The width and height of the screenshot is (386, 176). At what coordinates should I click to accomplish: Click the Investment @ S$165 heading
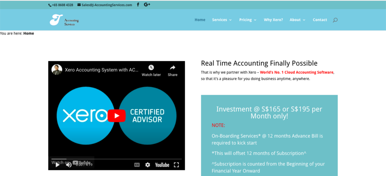pyautogui.click(x=269, y=113)
